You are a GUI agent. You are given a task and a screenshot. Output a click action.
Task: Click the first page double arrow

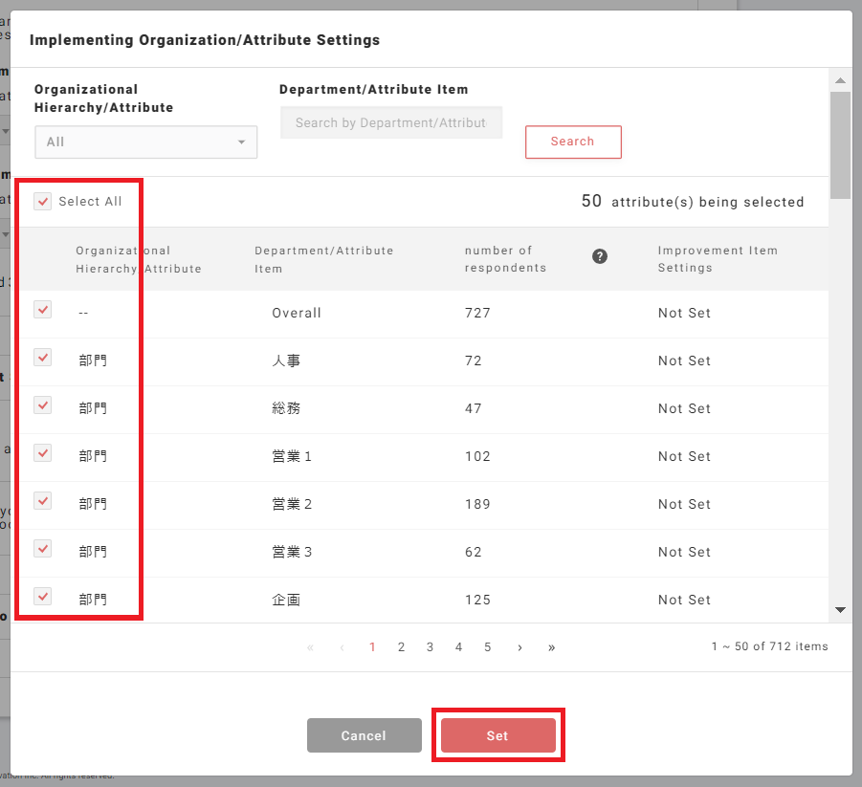click(x=310, y=647)
